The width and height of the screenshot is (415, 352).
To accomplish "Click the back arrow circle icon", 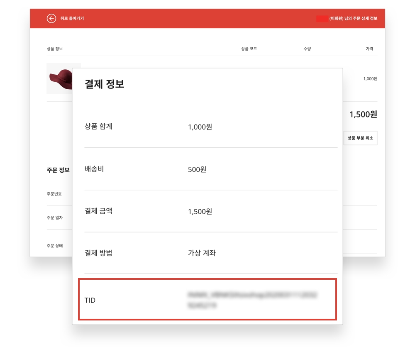I will click(x=51, y=18).
